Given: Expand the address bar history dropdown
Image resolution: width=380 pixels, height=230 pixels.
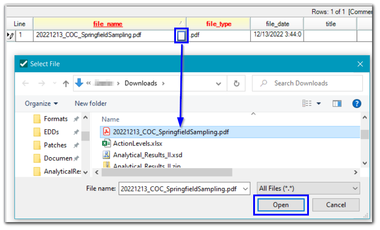Looking at the screenshot, I should [219, 83].
